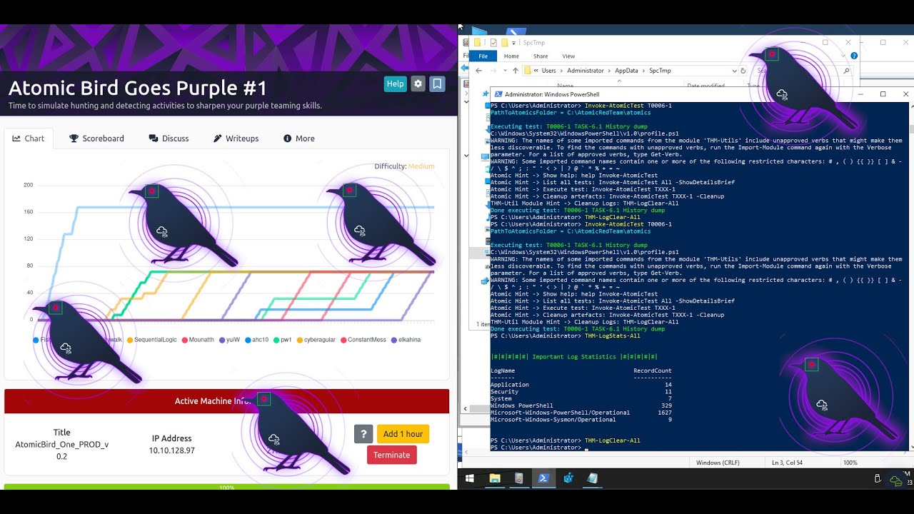Viewport: 914px width, 514px height.
Task: Click second taskbar app icon after Explorer
Action: 519,478
